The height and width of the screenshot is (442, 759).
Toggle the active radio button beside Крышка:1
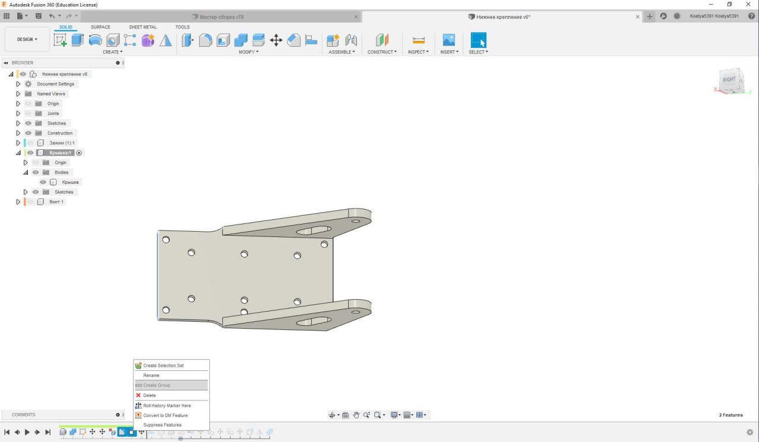(79, 153)
